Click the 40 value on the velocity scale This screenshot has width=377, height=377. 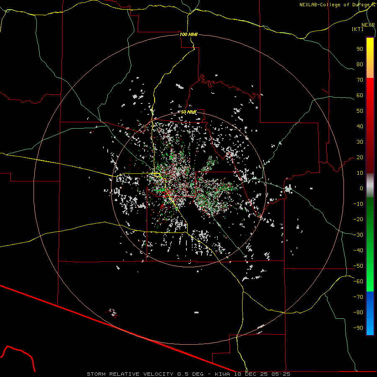point(360,127)
